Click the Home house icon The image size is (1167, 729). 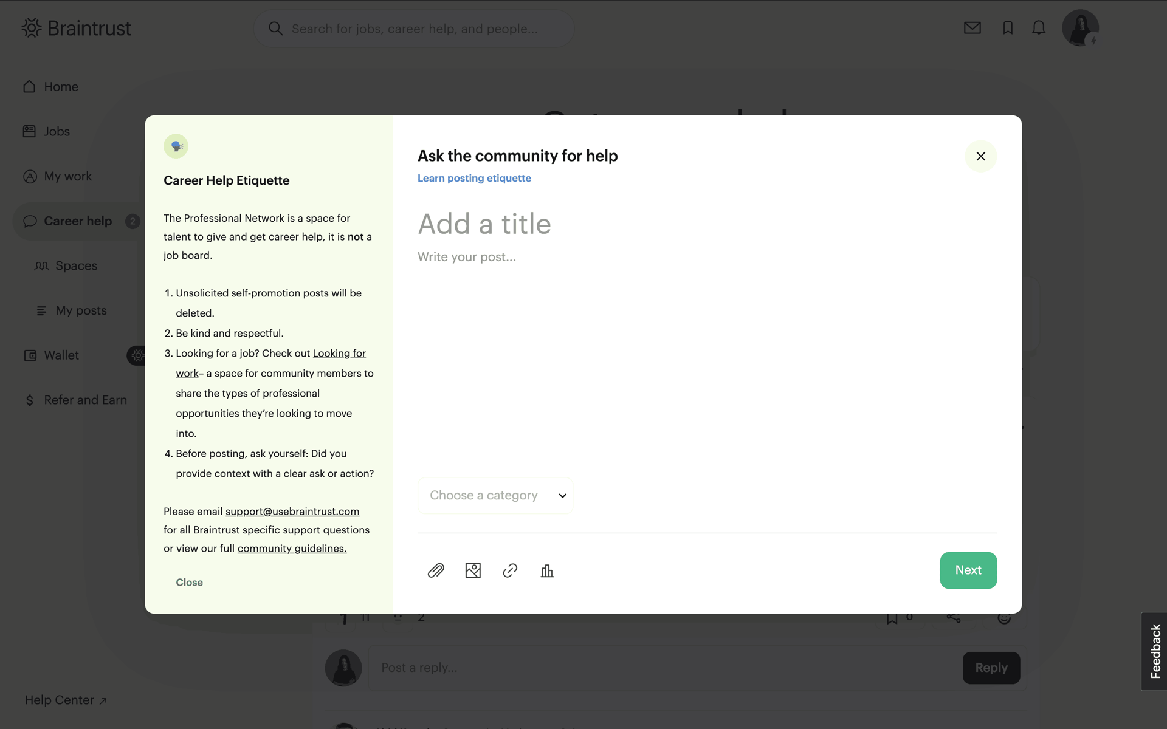click(x=29, y=87)
